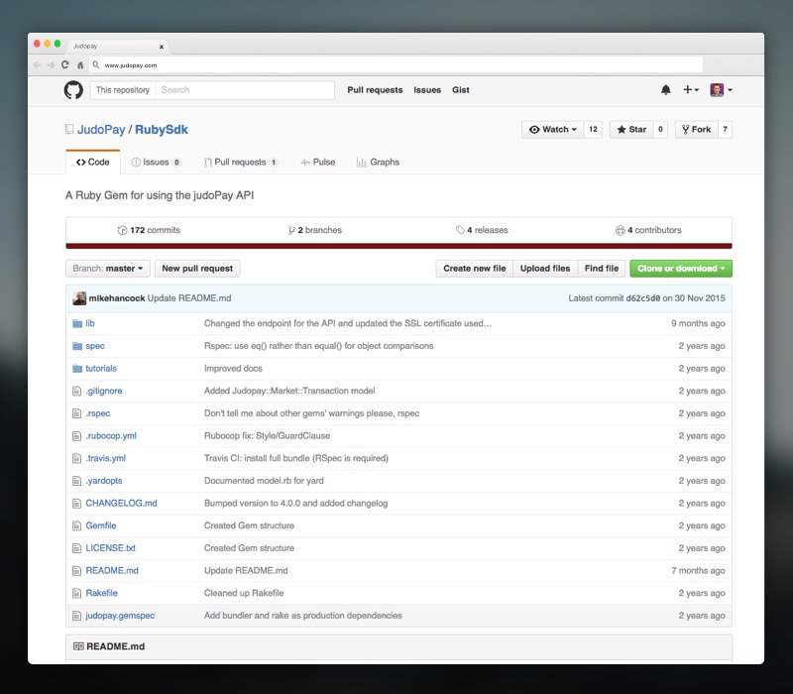This screenshot has width=793, height=694.
Task: Open Issues in the top navigation
Action: click(427, 90)
